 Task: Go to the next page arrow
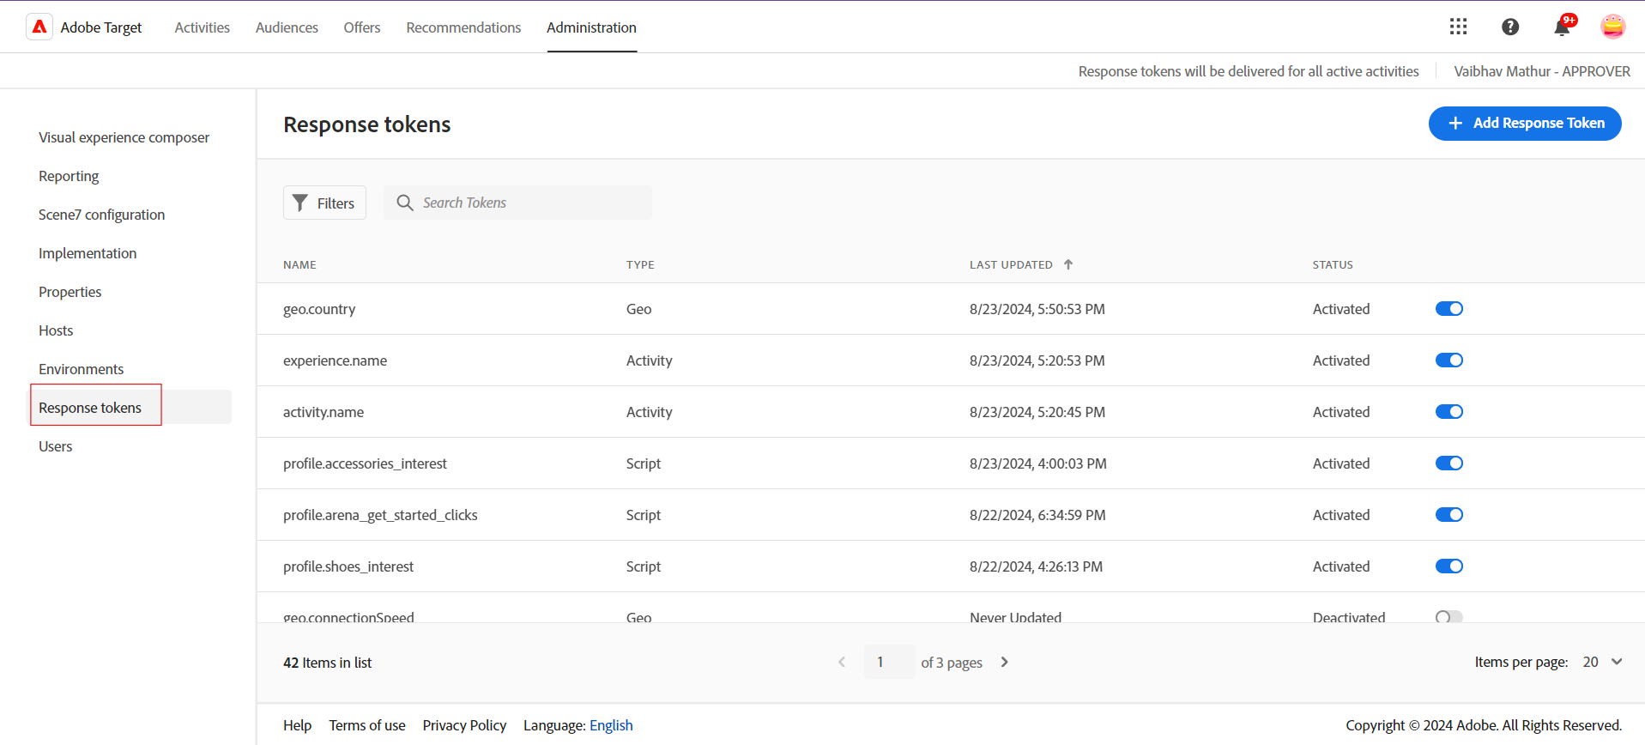point(1004,662)
